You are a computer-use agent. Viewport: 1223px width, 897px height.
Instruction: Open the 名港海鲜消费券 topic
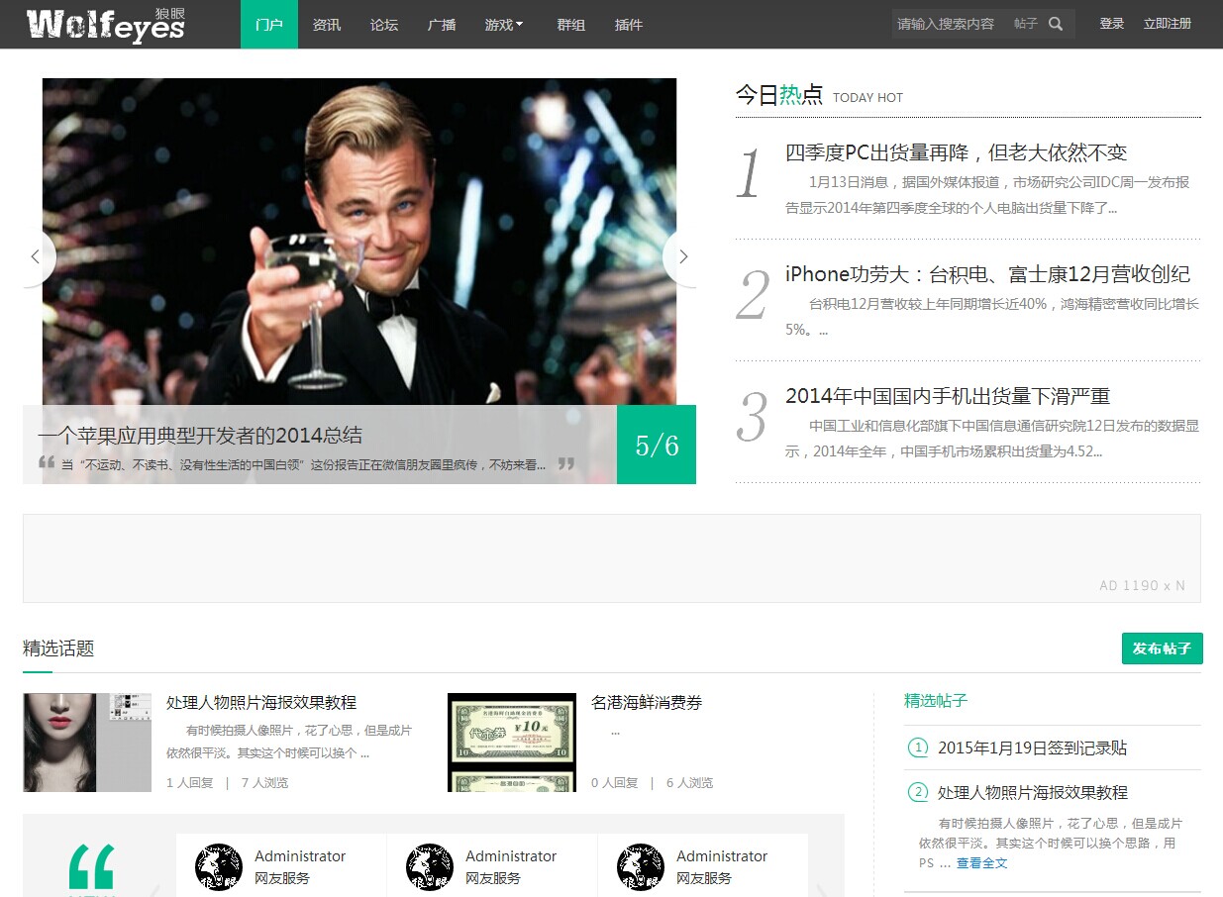(647, 702)
